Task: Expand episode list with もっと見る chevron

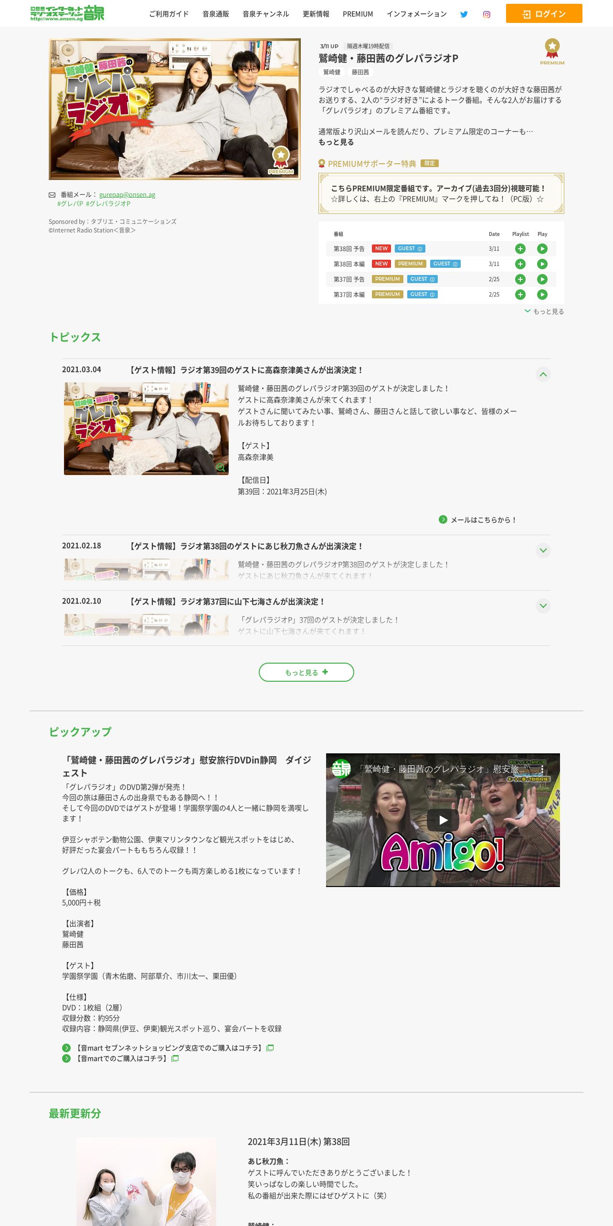Action: pyautogui.click(x=544, y=311)
